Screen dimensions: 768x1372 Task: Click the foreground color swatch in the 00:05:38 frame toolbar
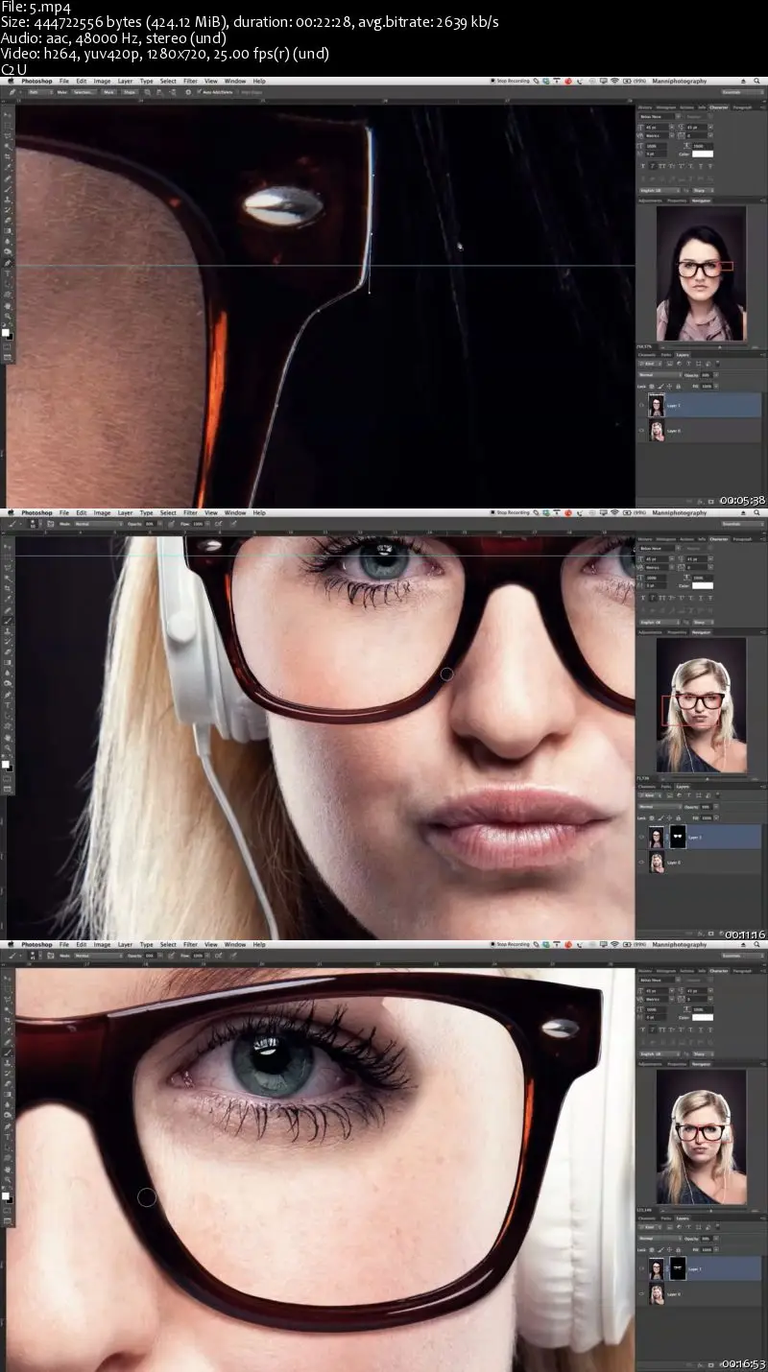(6, 332)
